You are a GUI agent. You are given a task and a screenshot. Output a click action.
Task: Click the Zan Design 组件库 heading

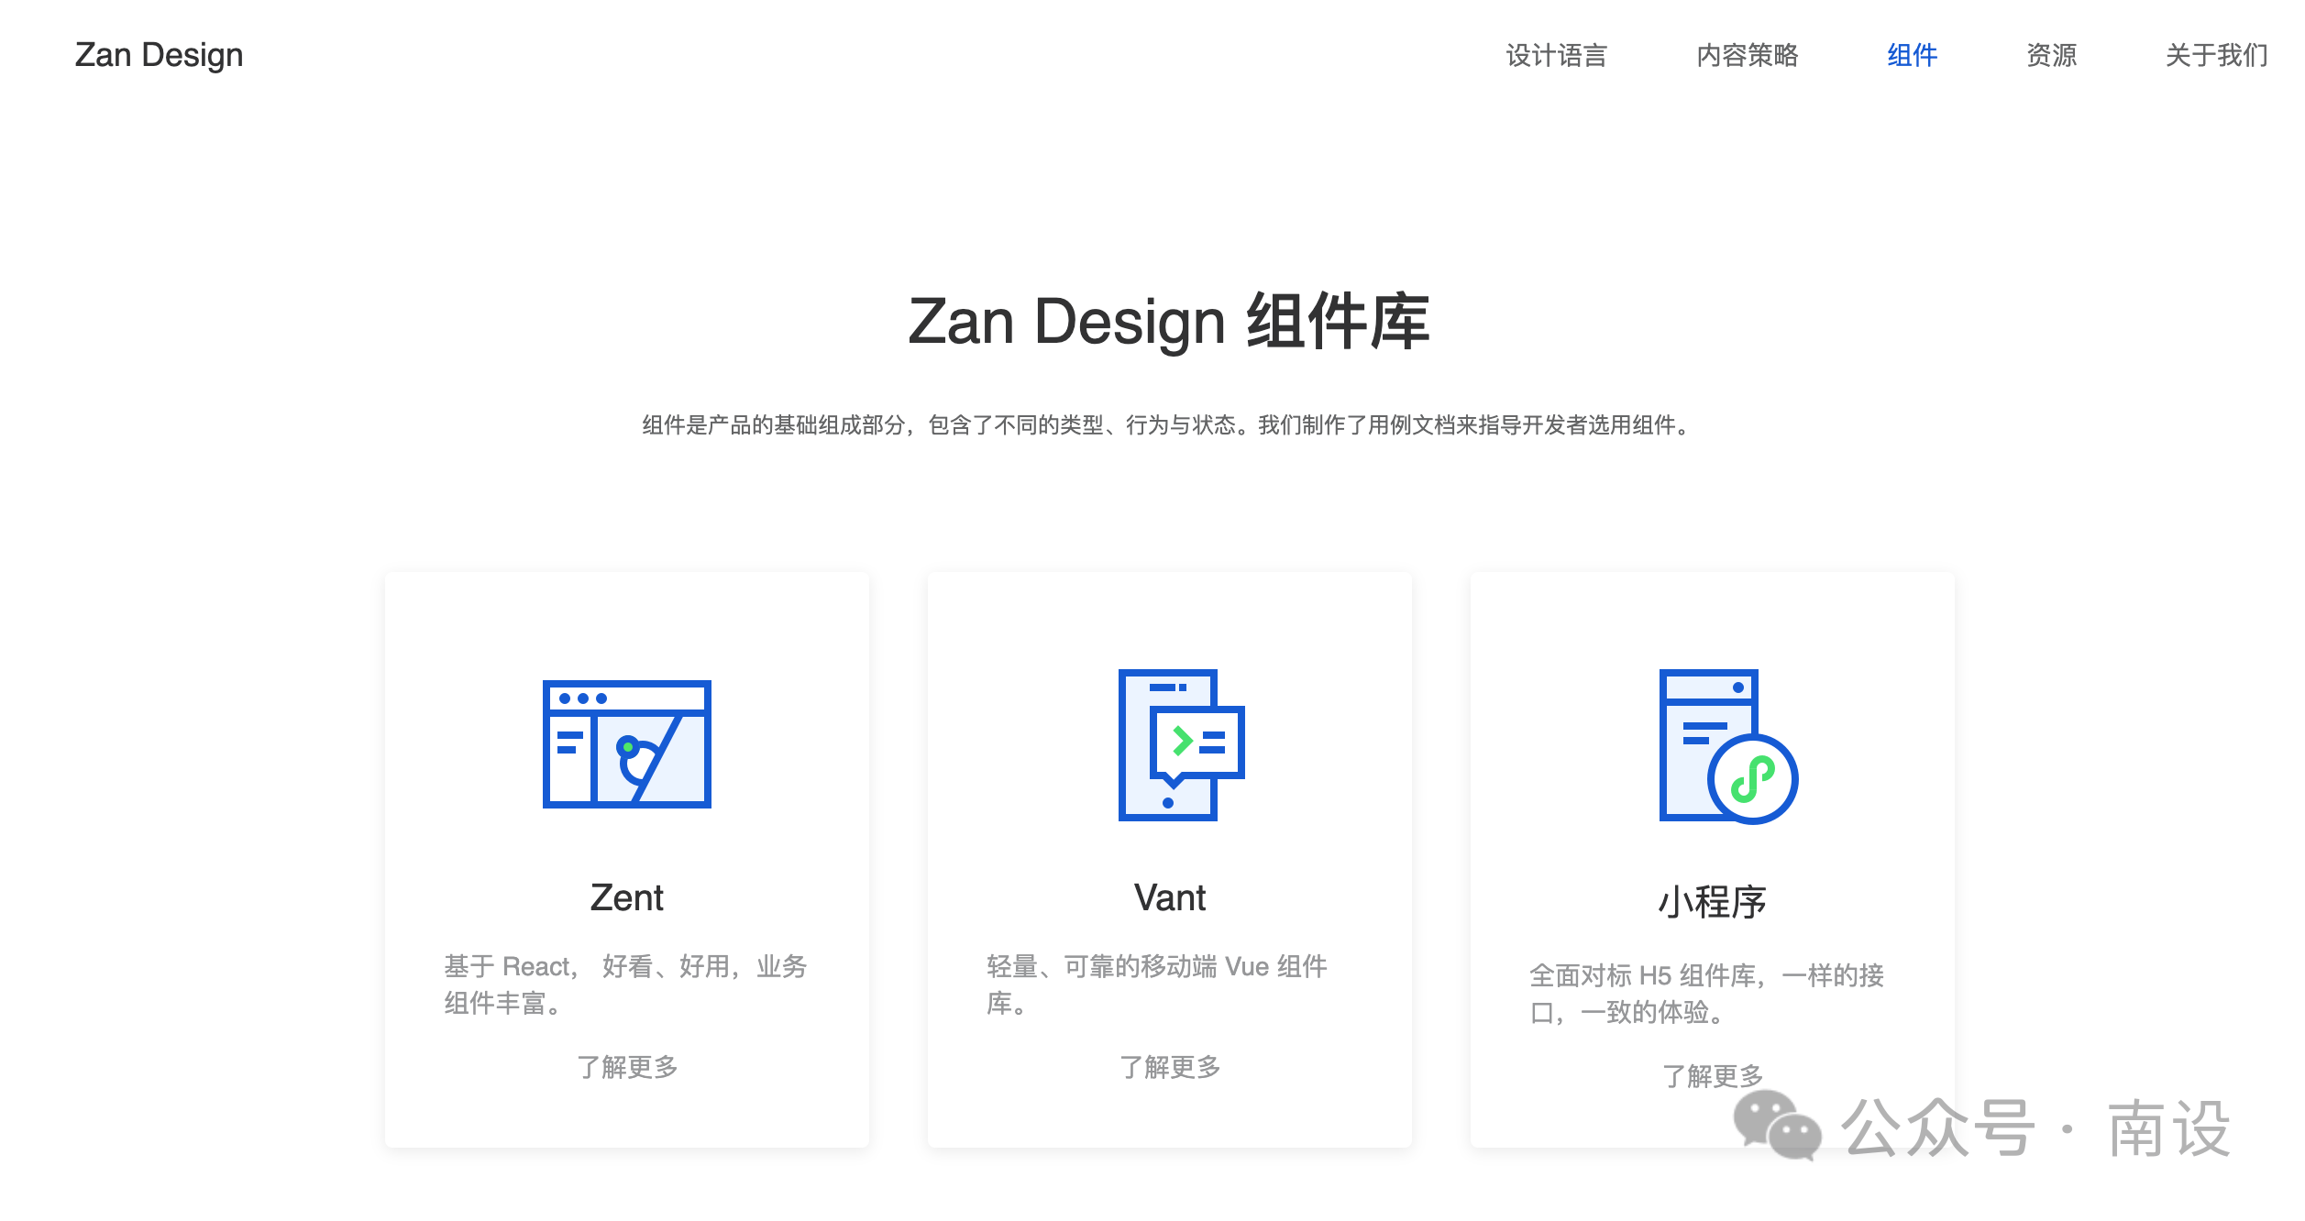pyautogui.click(x=1169, y=321)
